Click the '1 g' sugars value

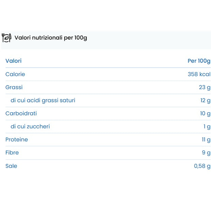pos(207,127)
